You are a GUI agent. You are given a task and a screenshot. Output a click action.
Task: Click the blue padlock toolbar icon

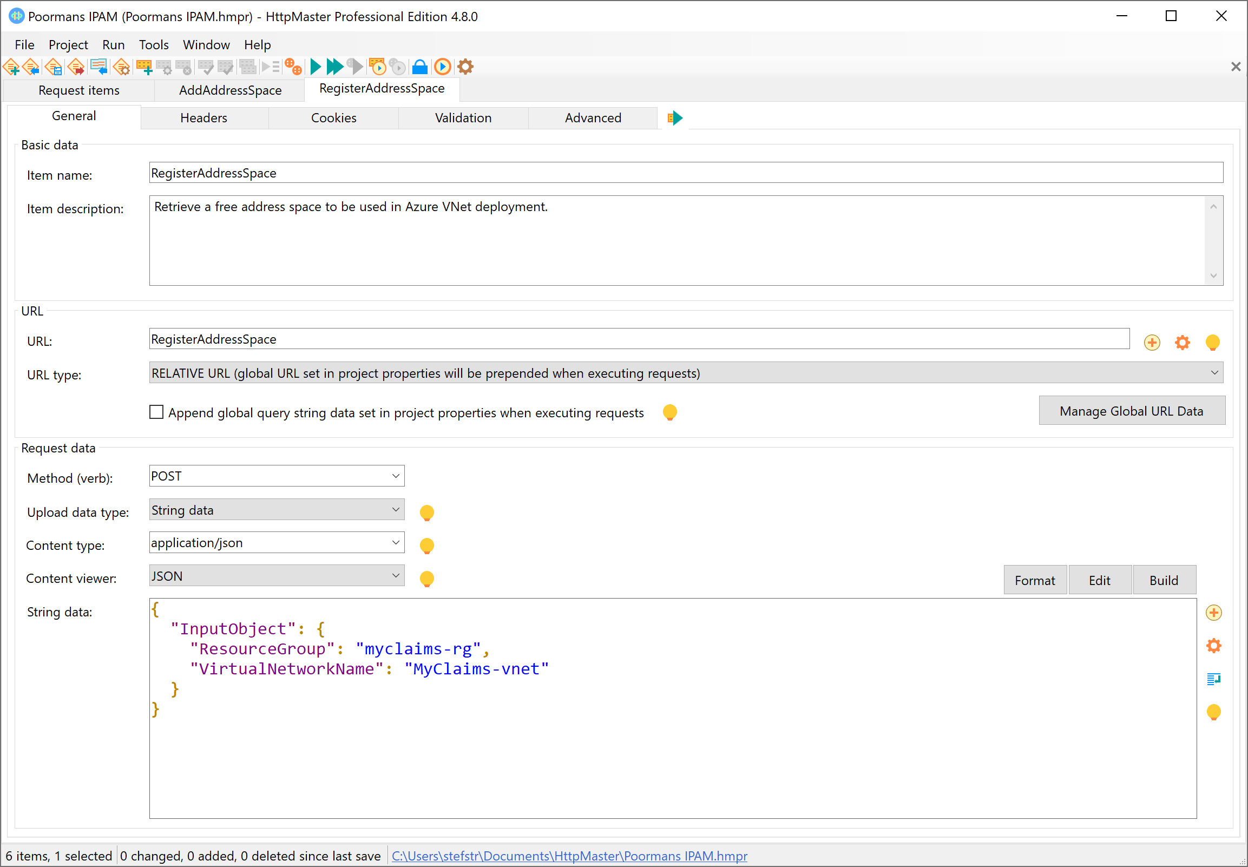(x=419, y=67)
